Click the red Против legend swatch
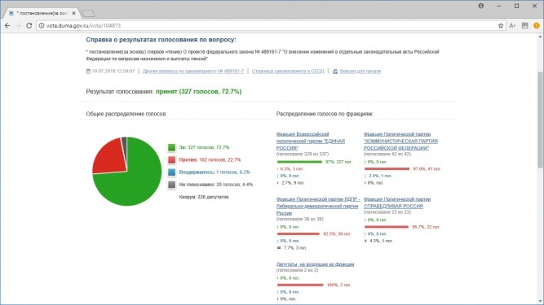544x305 pixels. click(172, 159)
